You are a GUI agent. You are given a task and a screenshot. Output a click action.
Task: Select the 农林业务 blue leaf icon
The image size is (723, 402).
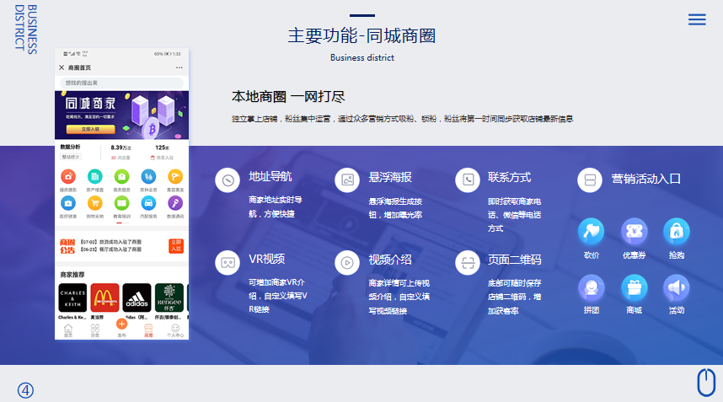coord(148,177)
